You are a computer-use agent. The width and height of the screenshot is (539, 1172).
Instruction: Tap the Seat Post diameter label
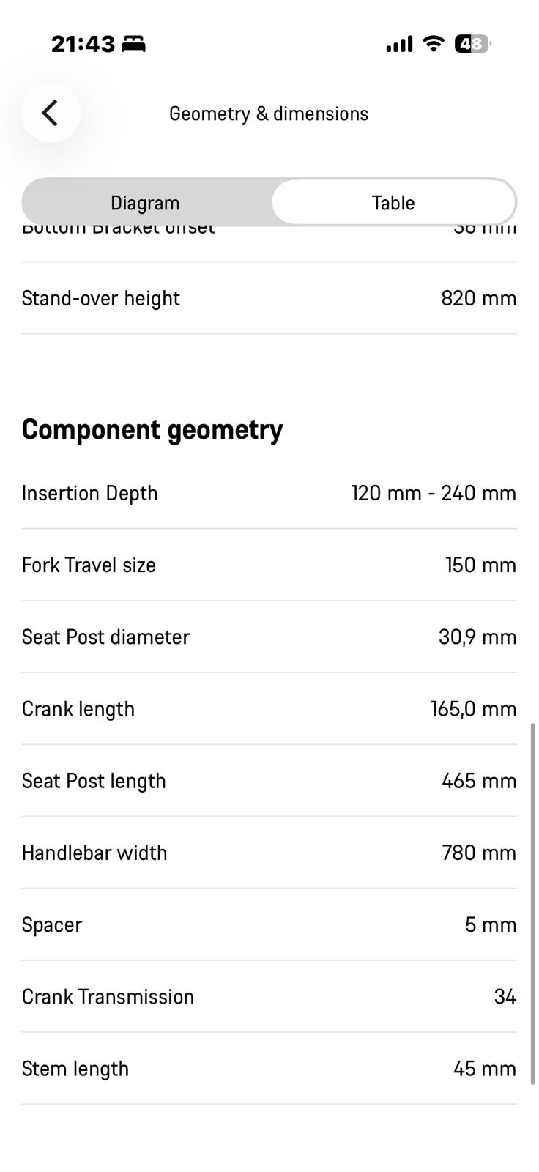point(105,637)
